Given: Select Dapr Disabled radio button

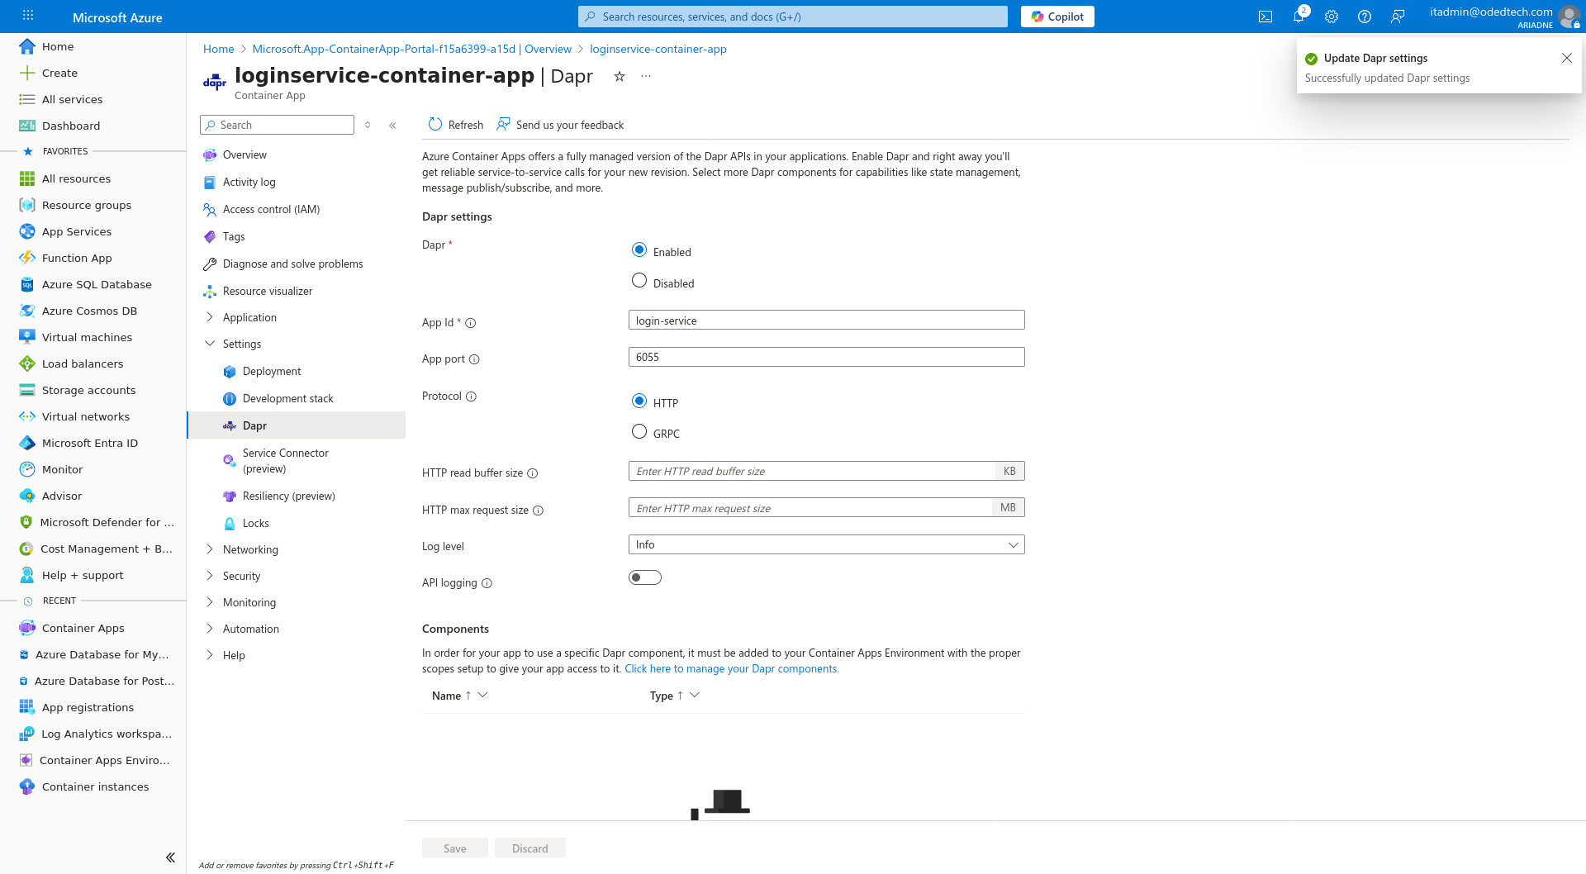Looking at the screenshot, I should pyautogui.click(x=639, y=281).
